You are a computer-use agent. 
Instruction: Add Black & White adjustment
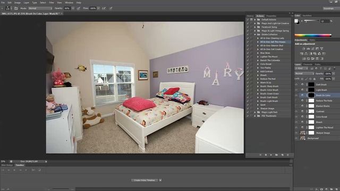310,54
